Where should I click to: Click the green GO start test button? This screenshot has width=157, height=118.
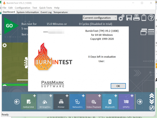[9, 26]
